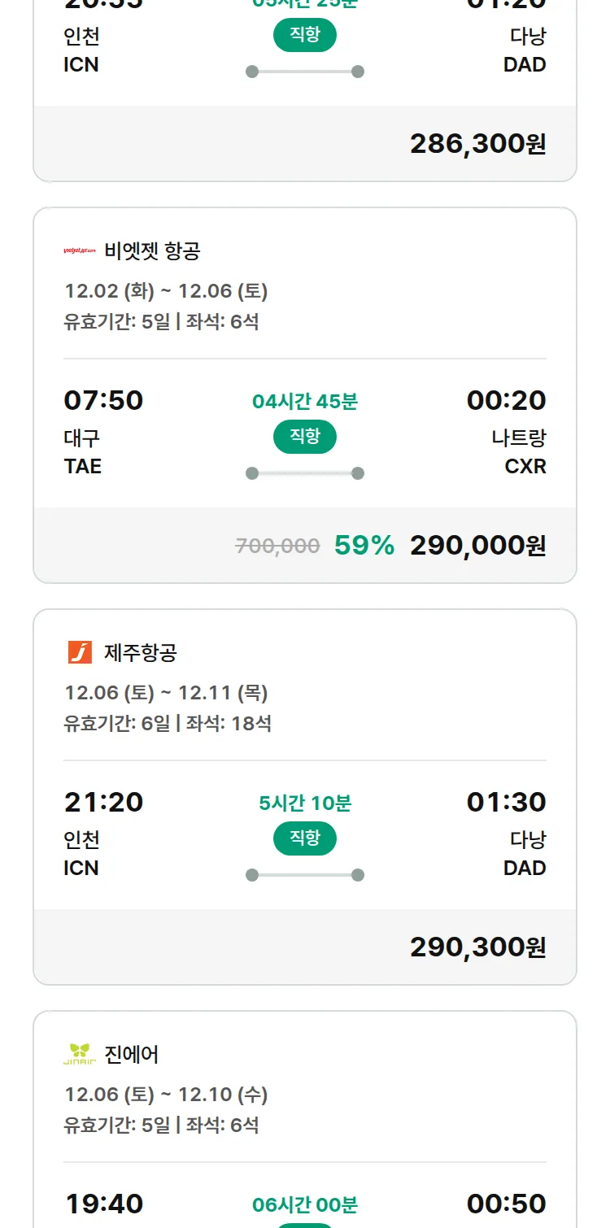Image resolution: width=610 pixels, height=1228 pixels.
Task: Open the 비엣젯 항공 airline name
Action: [152, 250]
